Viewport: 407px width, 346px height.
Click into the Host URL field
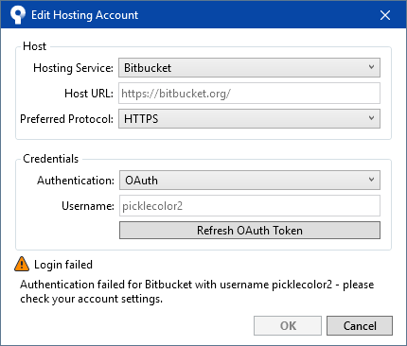coord(249,94)
